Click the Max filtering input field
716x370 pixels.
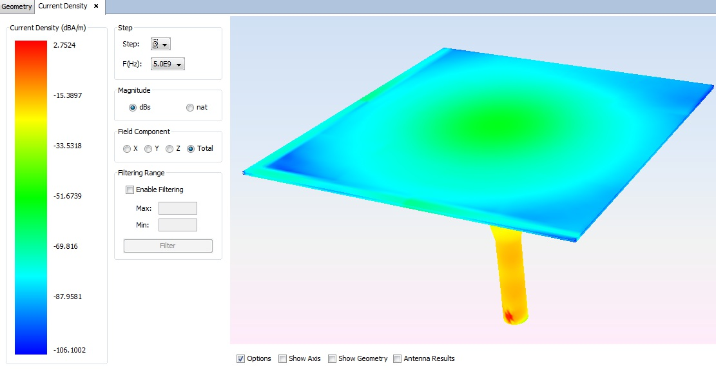coord(177,208)
